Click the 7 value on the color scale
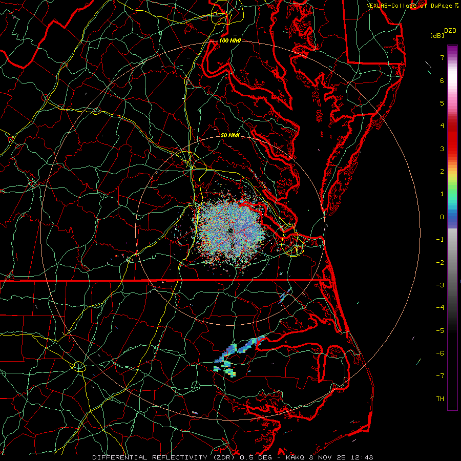Screen dimensions: 461x461 pos(442,57)
